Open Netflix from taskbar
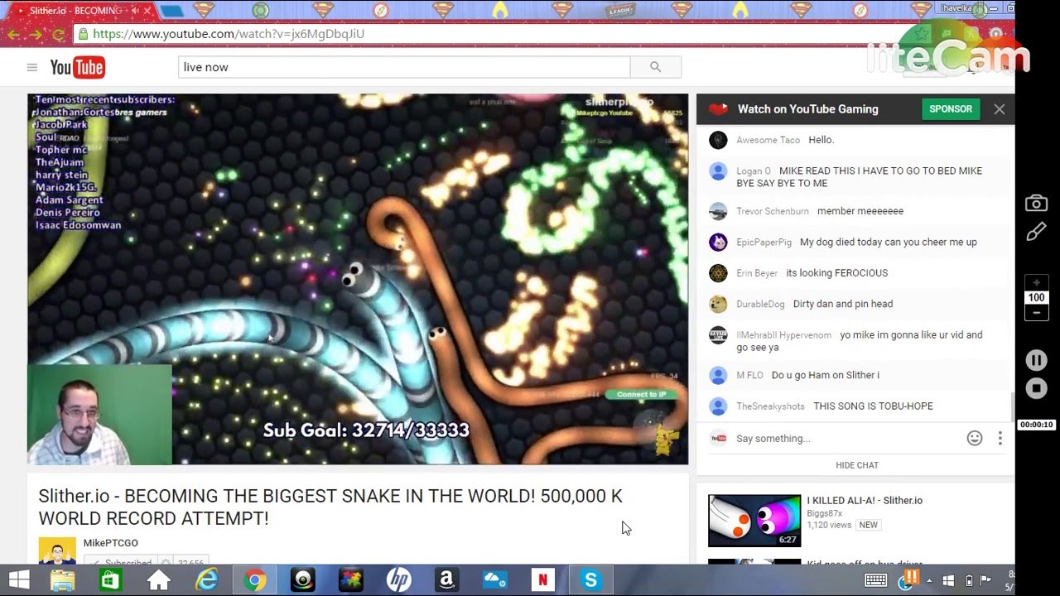1060x596 pixels. (542, 580)
